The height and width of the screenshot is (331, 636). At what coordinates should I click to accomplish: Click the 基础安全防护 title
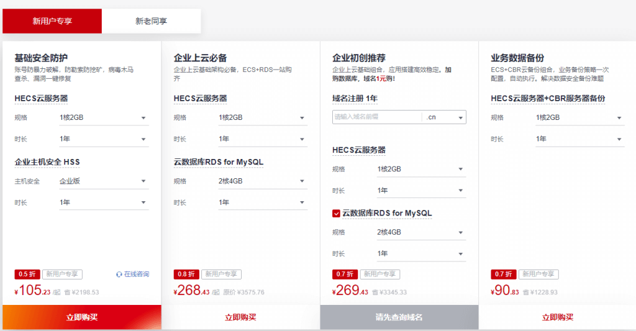41,58
